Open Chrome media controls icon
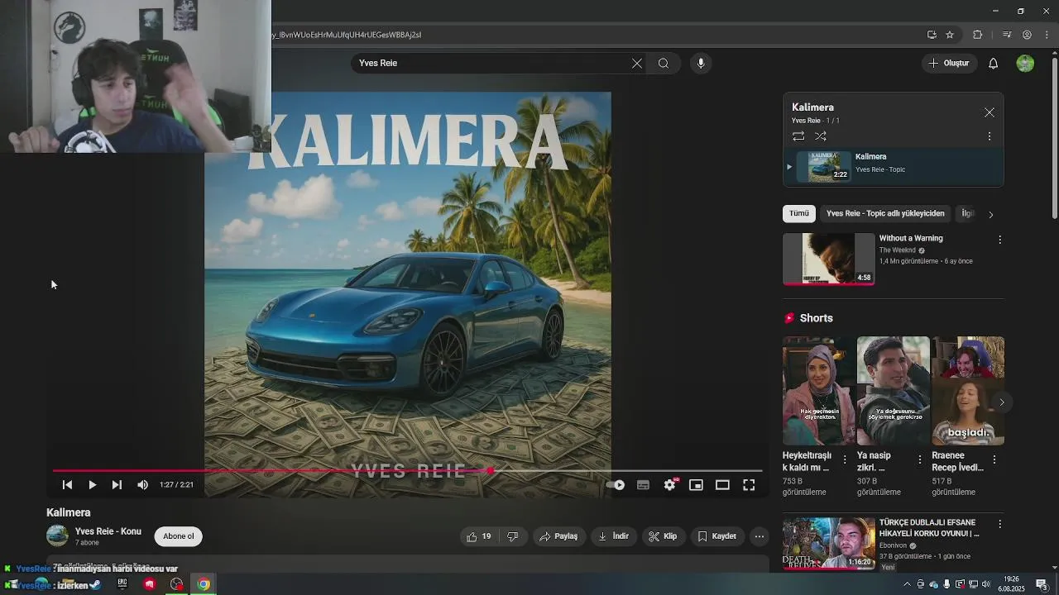The image size is (1059, 595). tap(1007, 35)
